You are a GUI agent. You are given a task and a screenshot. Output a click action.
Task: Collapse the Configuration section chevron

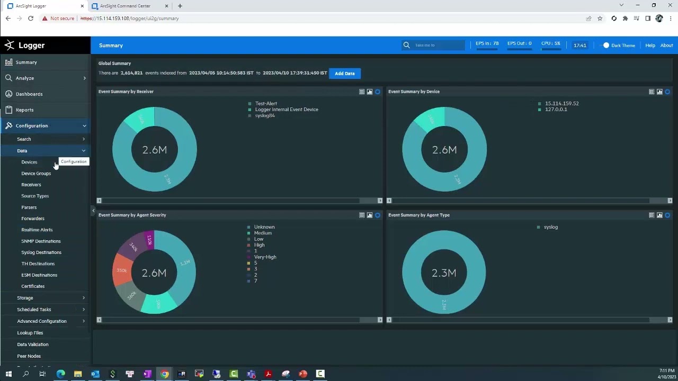click(x=84, y=126)
